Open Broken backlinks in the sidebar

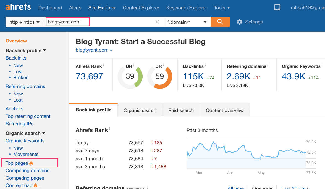tap(21, 78)
